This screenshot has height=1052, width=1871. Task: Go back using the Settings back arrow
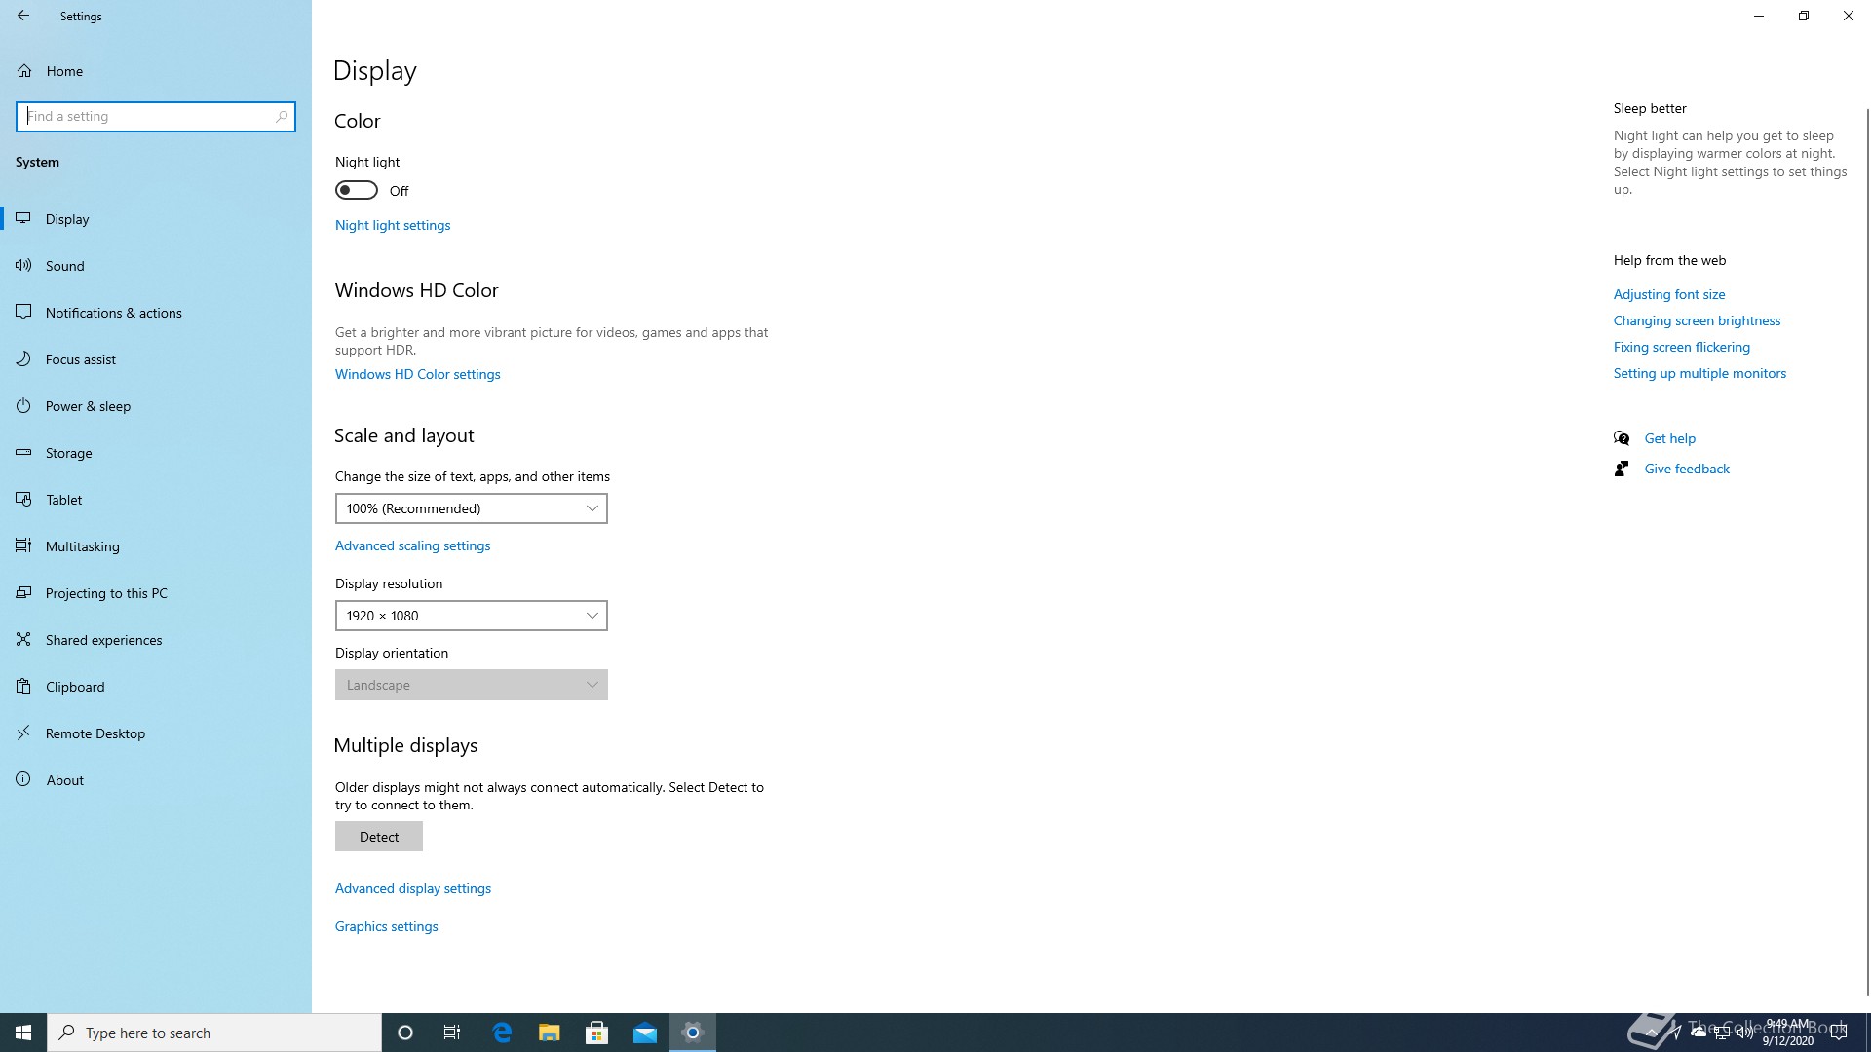click(23, 16)
